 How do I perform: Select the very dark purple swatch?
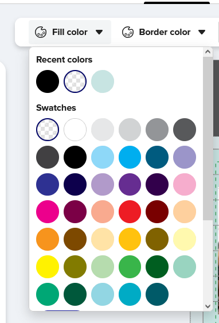pos(157,184)
